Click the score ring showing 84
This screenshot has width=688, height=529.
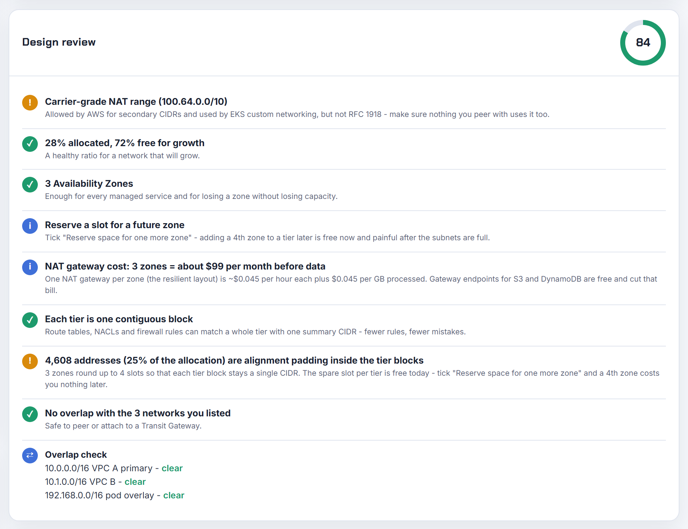[x=643, y=43]
